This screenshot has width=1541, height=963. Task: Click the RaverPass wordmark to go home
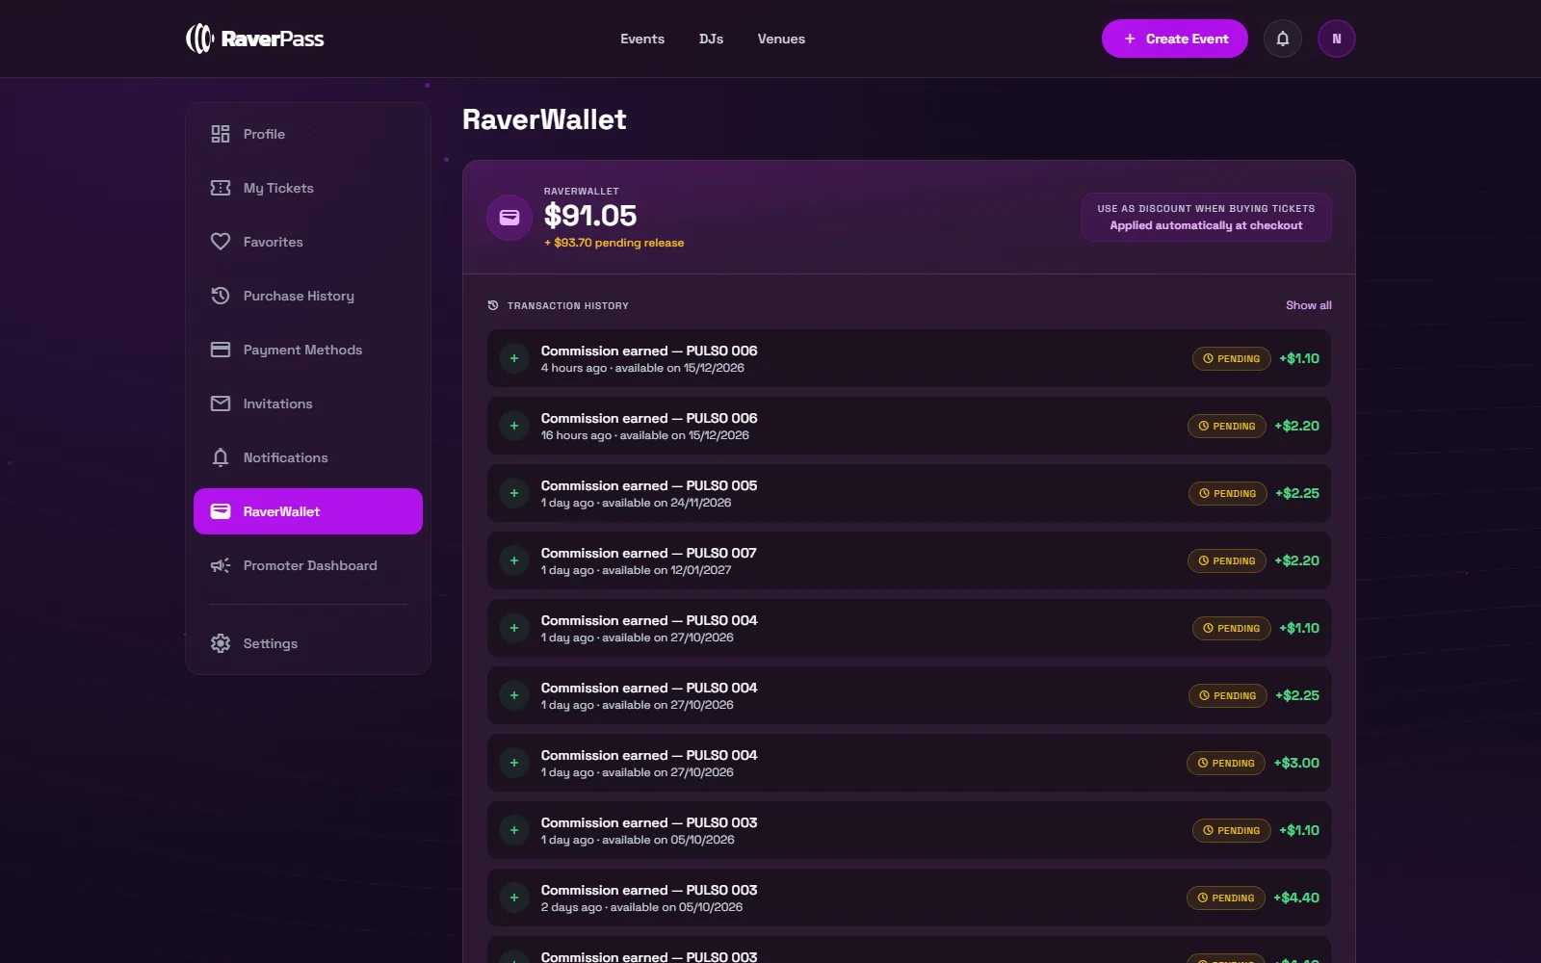coord(273,39)
